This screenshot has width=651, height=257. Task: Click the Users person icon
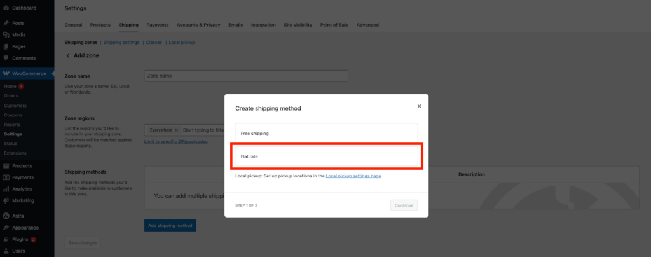[6, 251]
